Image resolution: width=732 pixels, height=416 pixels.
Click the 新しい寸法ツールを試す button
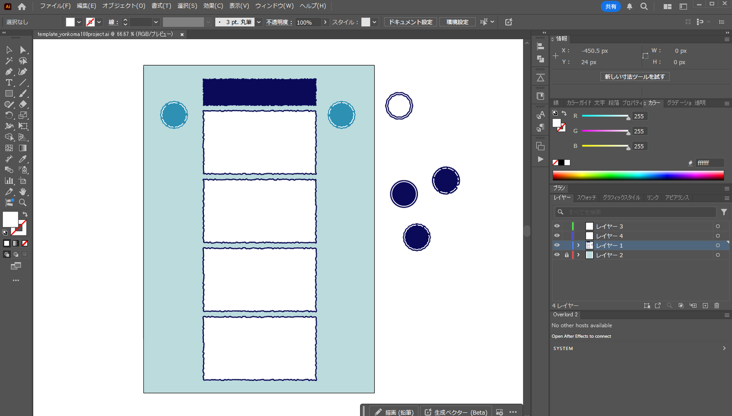click(634, 77)
